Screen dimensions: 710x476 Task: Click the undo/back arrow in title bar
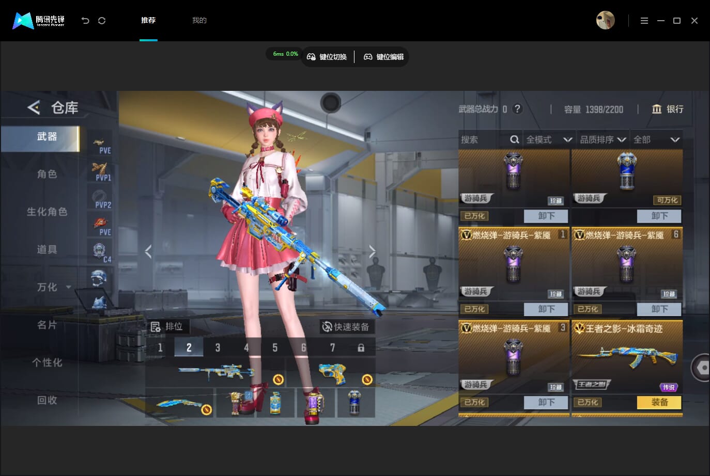click(x=85, y=21)
